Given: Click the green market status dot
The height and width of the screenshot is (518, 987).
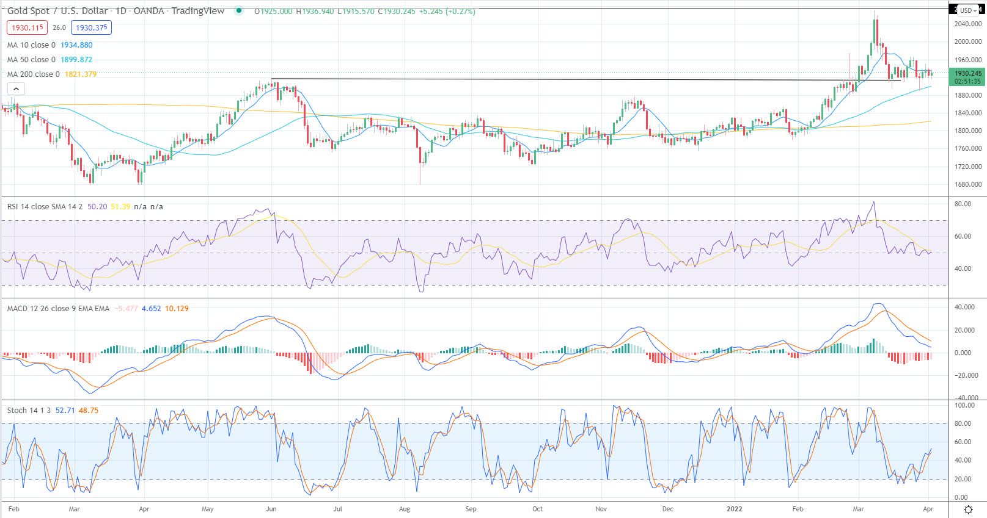Looking at the screenshot, I should coord(239,10).
